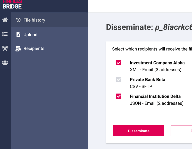Open the home icon in sidebar
The height and width of the screenshot is (149, 192).
pos(5,20)
